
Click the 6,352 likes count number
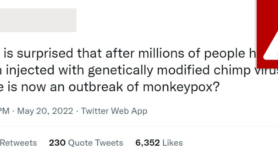(147, 143)
